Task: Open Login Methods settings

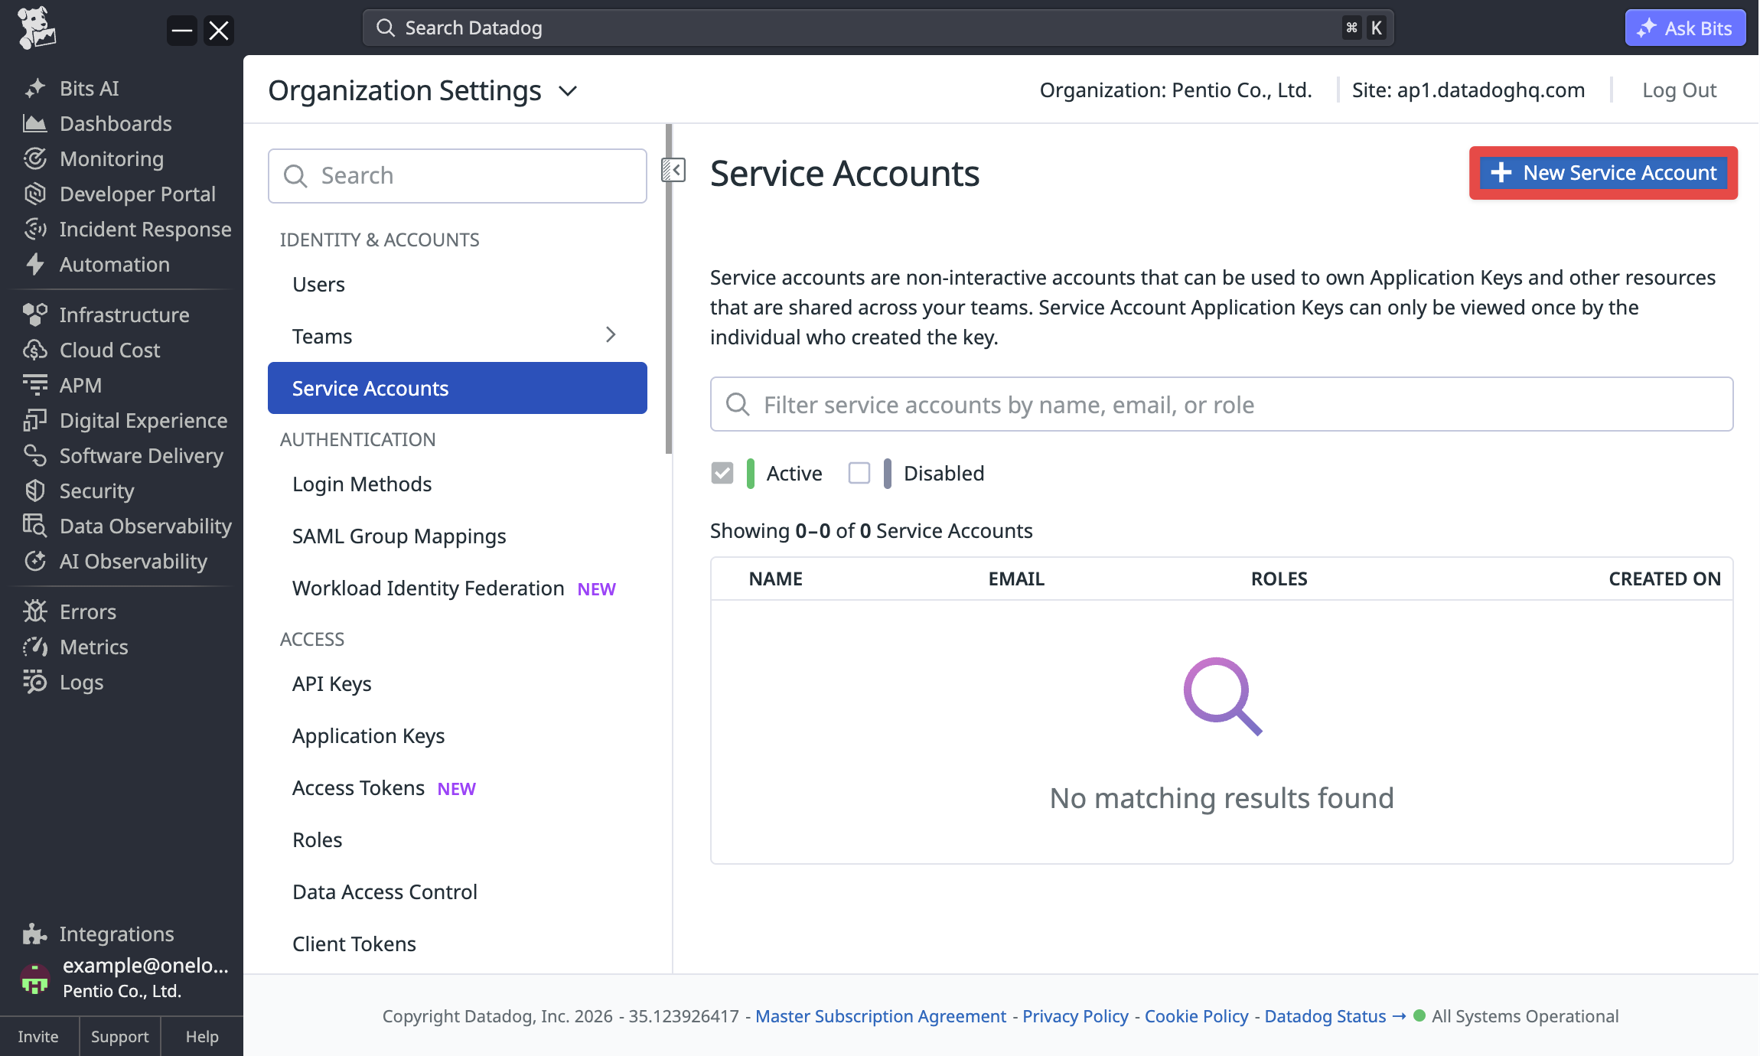Action: pos(458,484)
